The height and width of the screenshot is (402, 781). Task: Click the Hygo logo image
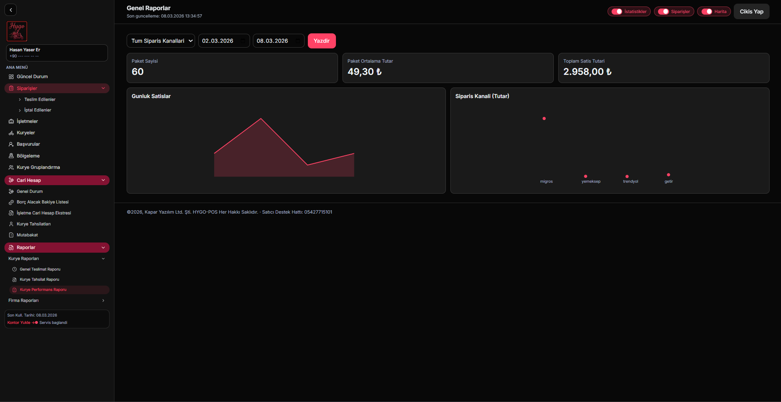click(17, 31)
